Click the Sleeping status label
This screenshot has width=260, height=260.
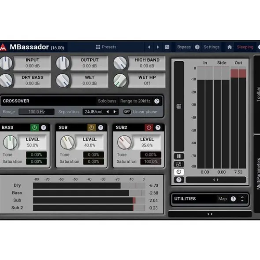tap(245, 47)
